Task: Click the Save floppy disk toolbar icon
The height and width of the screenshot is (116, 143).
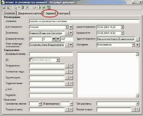Action: click(4, 7)
